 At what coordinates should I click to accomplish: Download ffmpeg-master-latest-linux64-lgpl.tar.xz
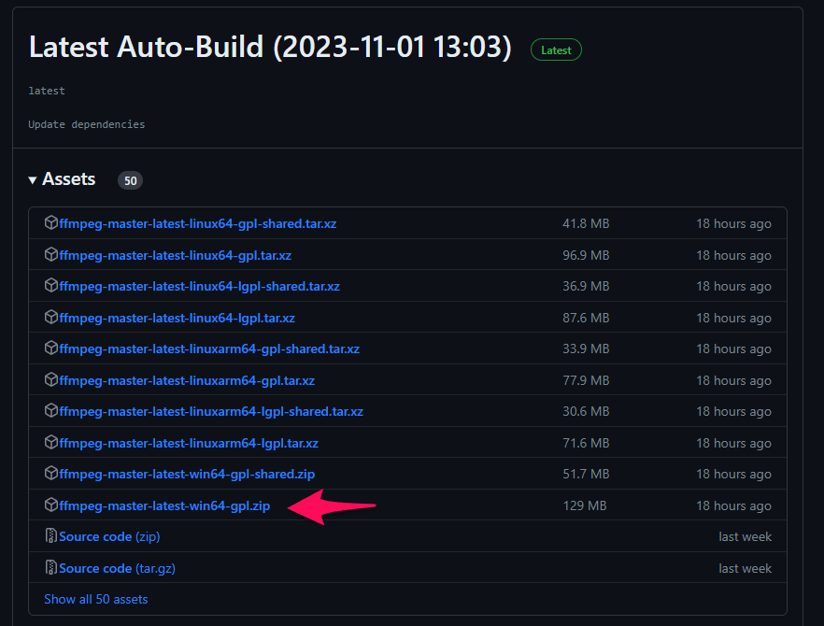click(x=177, y=318)
